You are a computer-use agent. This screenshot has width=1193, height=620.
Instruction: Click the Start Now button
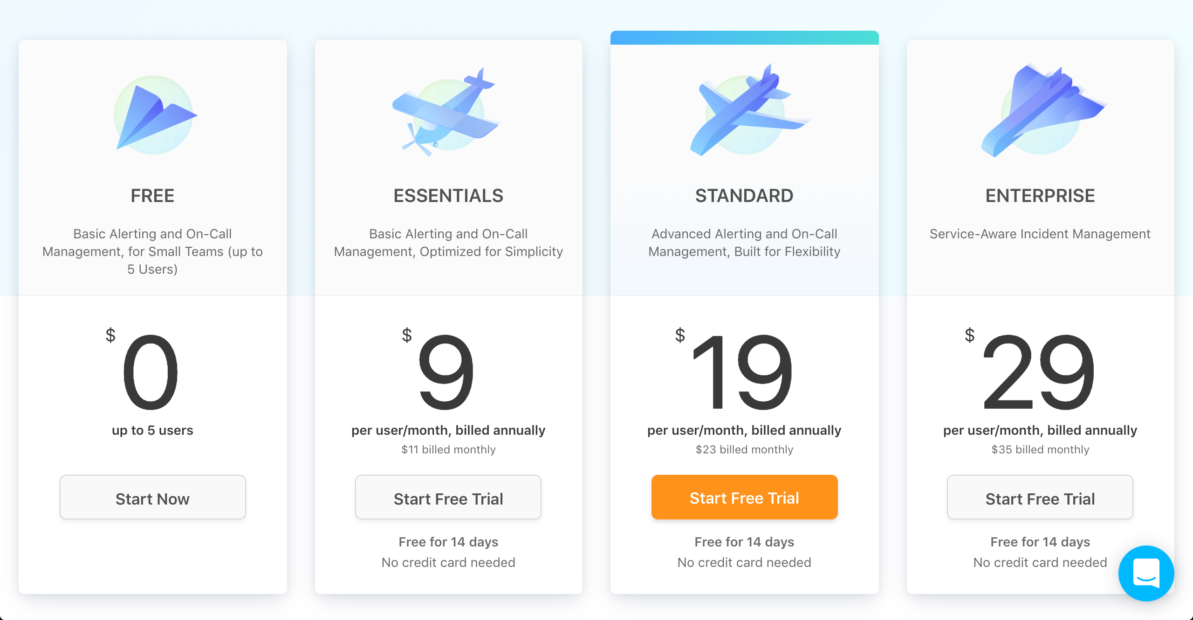153,497
